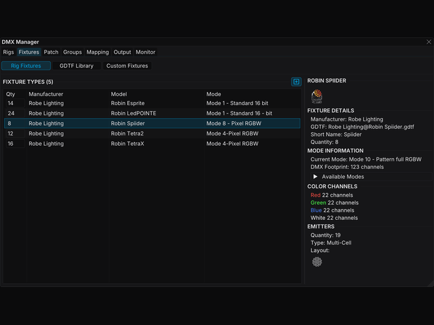
Task: Click 'White 22 channels' entry
Action: [x=334, y=218]
